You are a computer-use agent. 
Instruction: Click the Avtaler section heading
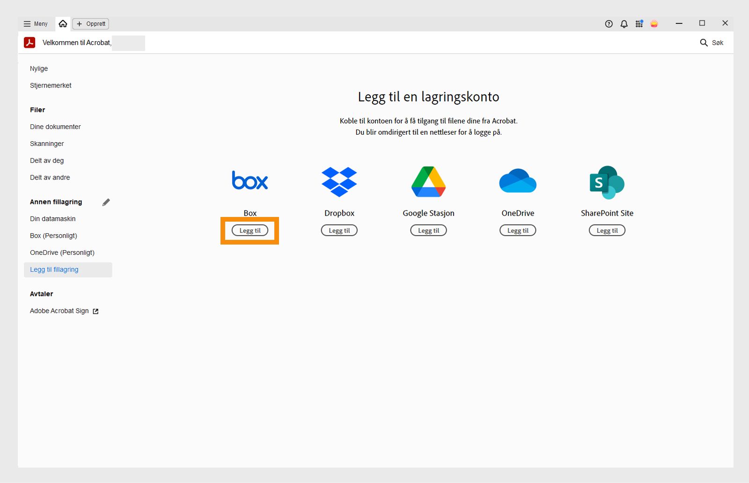point(42,294)
